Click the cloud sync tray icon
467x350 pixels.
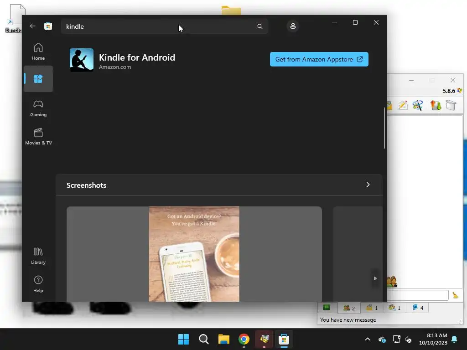pos(382,339)
